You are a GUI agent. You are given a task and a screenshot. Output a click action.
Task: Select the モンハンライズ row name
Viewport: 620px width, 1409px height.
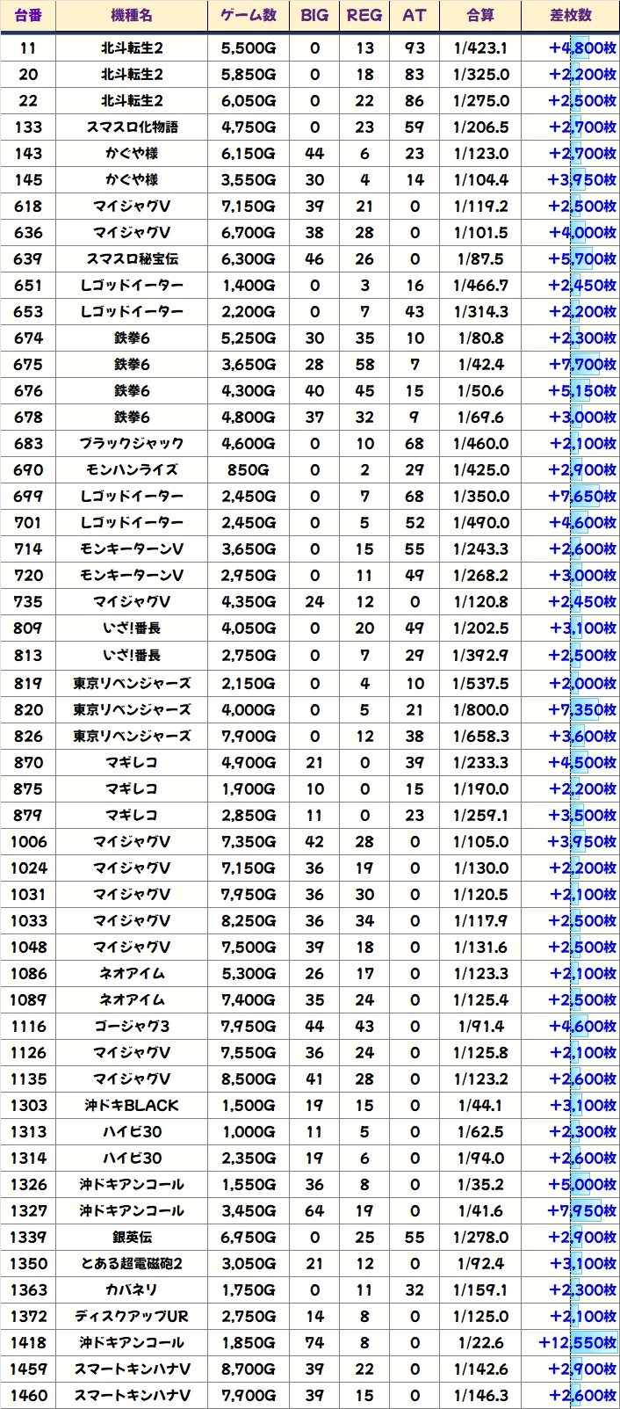pos(132,470)
